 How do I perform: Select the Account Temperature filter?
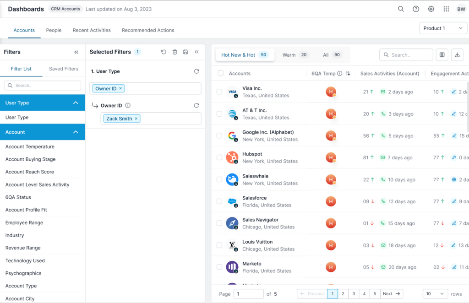pos(30,147)
